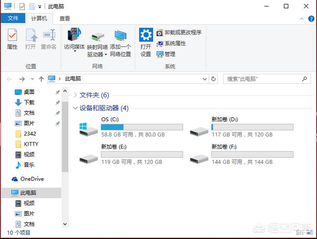This screenshot has height=239, width=317.
Task: Click the '58.8 GB 可用' text
Action: [117, 135]
